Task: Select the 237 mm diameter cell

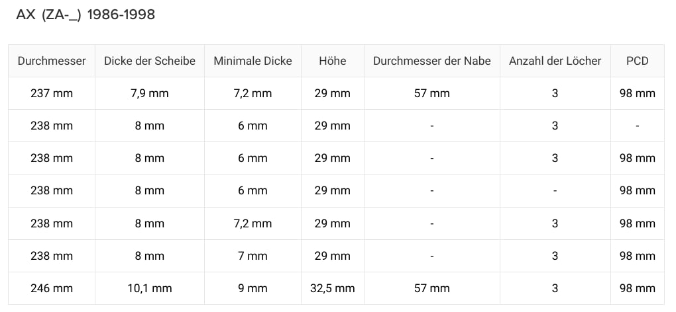Action: (x=52, y=93)
